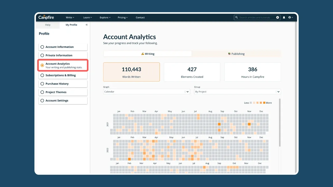Open notifications via the bell icon
Viewport: 333px width, 187px height.
pos(284,17)
